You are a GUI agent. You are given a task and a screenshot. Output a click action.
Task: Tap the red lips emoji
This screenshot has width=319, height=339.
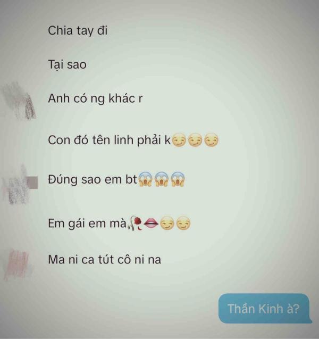151,223
